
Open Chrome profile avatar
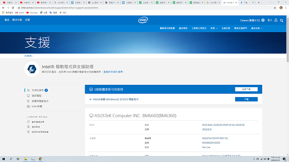point(281,8)
